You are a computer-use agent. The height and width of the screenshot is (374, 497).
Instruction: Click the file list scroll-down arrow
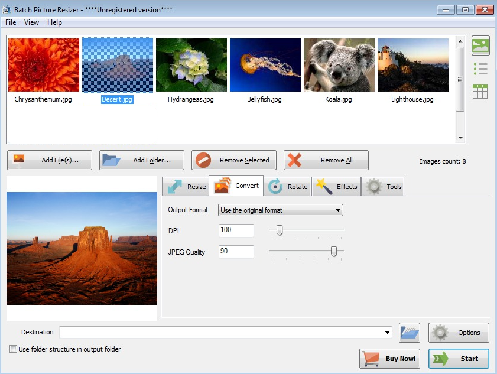pyautogui.click(x=460, y=138)
